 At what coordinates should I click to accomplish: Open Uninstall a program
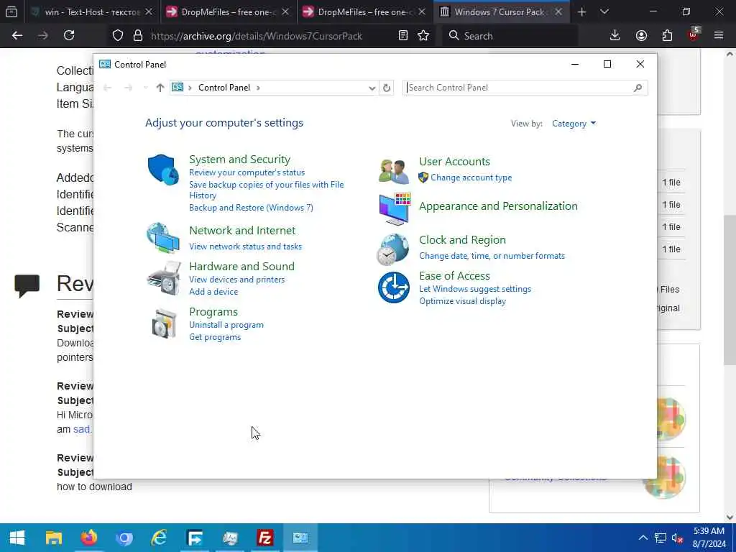pyautogui.click(x=226, y=325)
